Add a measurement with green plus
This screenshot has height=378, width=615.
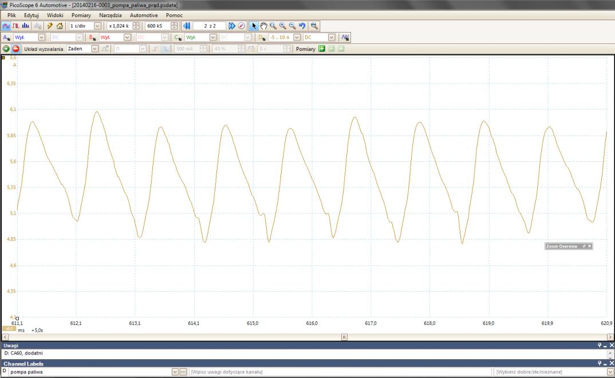pos(322,49)
